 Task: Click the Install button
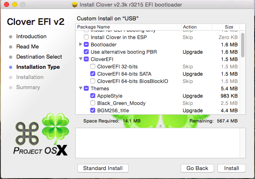click(231, 168)
